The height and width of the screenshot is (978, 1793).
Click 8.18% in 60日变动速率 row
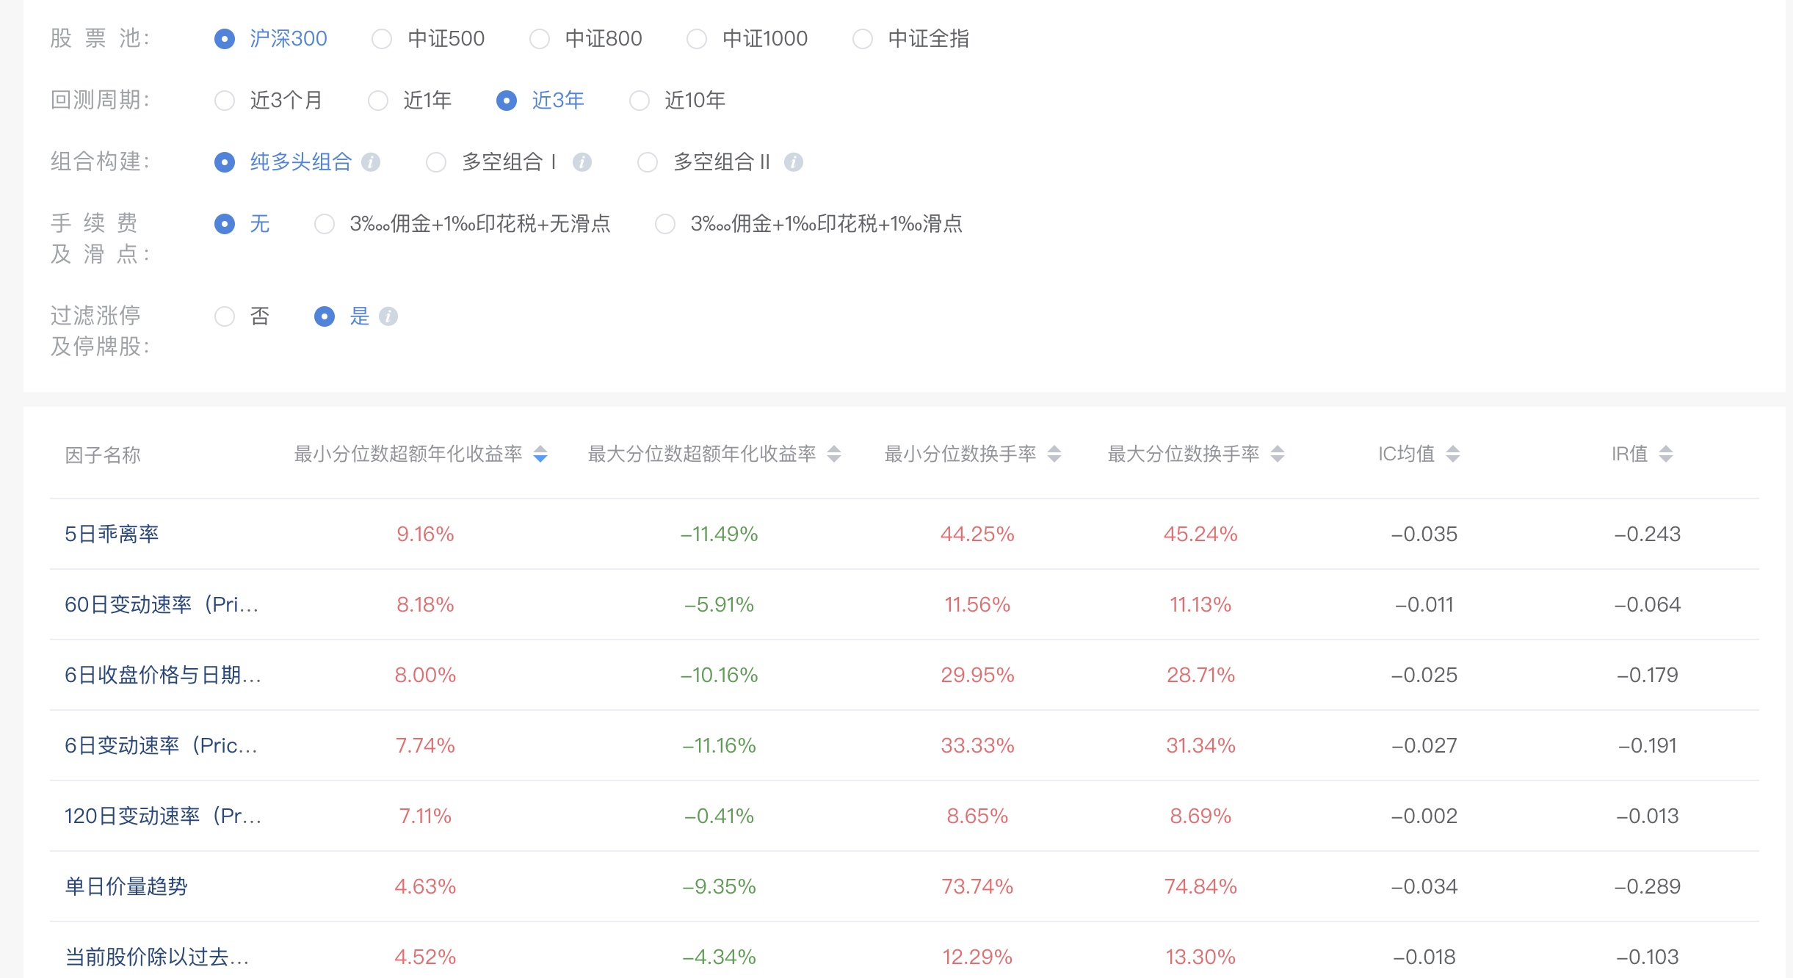click(x=425, y=604)
